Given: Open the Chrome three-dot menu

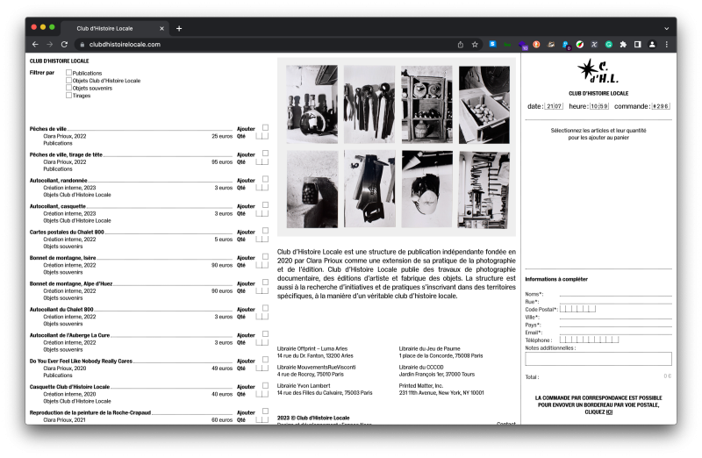Looking at the screenshot, I should 667,44.
